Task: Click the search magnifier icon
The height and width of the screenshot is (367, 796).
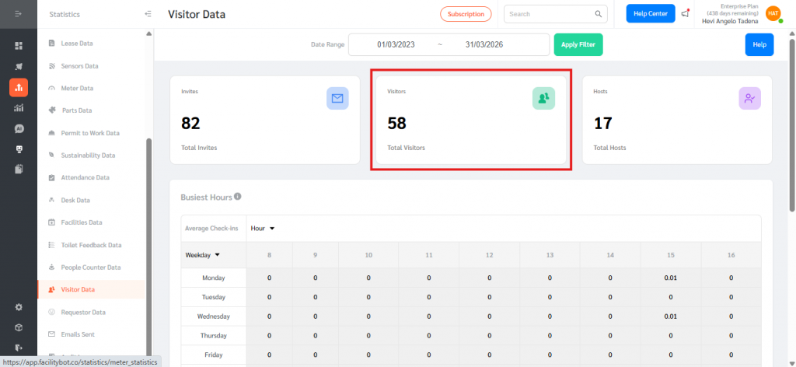Action: tap(599, 14)
